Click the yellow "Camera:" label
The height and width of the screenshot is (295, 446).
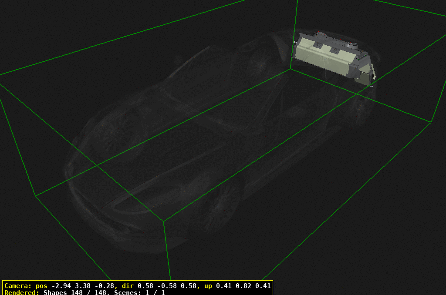tap(17, 286)
